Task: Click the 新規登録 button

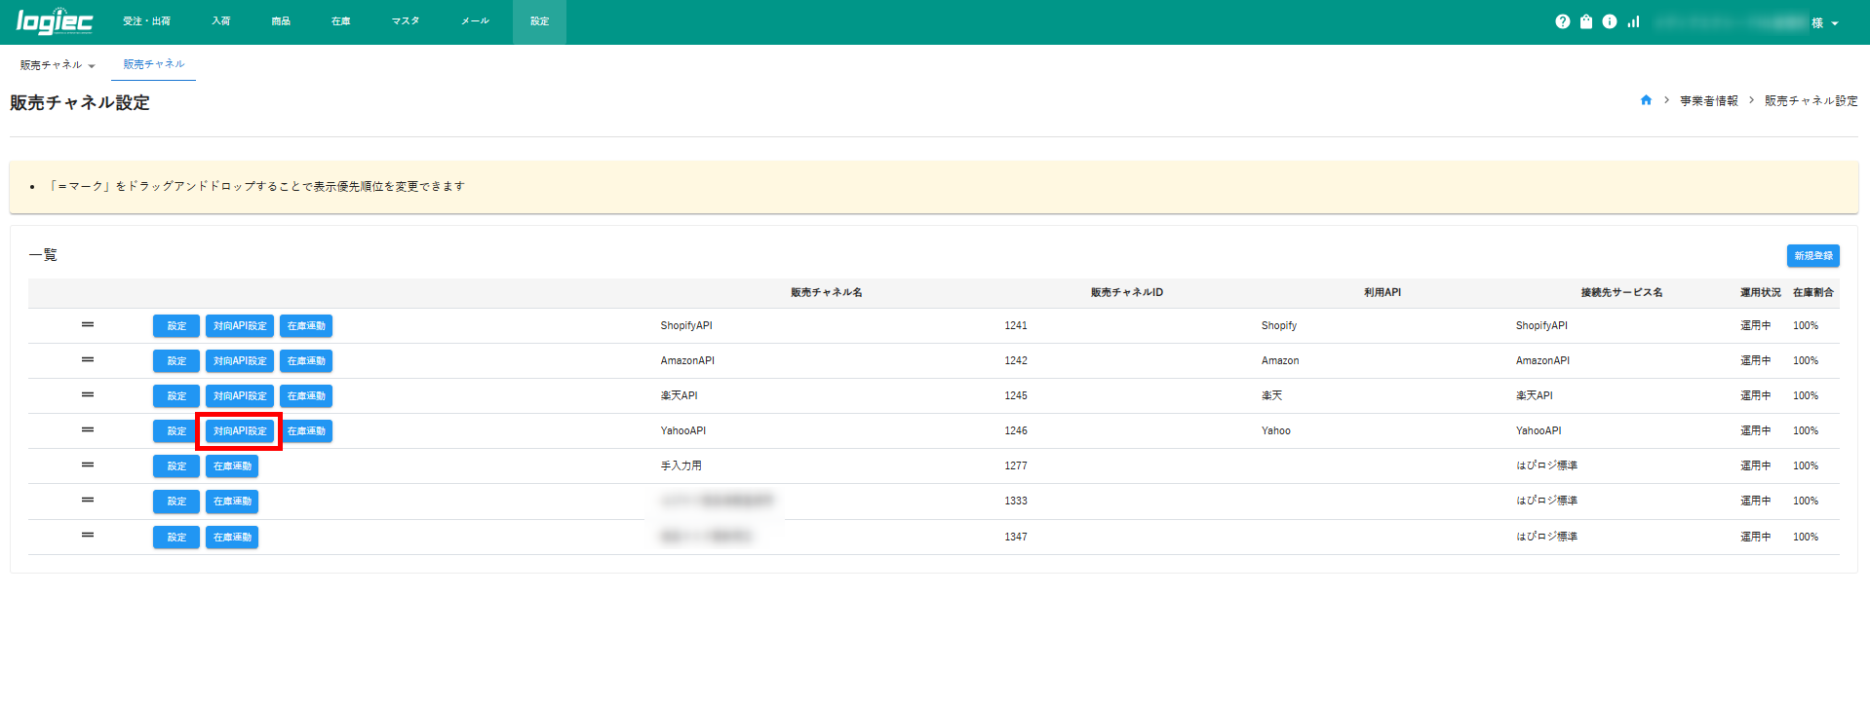Action: pyautogui.click(x=1812, y=255)
